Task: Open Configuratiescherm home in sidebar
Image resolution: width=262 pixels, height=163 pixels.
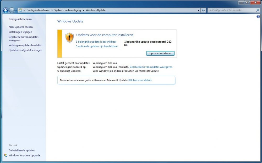Action: coord(20,19)
